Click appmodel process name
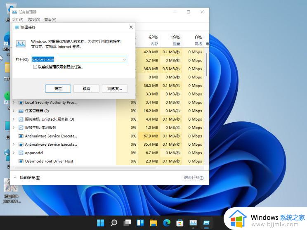Image resolution: width=307 pixels, height=230 pixels. pyautogui.click(x=34, y=153)
